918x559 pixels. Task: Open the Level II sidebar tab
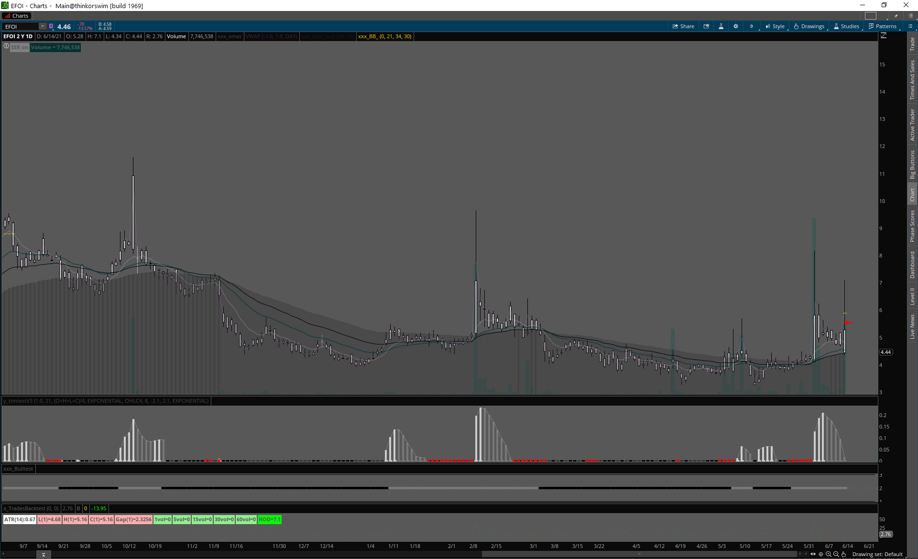(912, 296)
